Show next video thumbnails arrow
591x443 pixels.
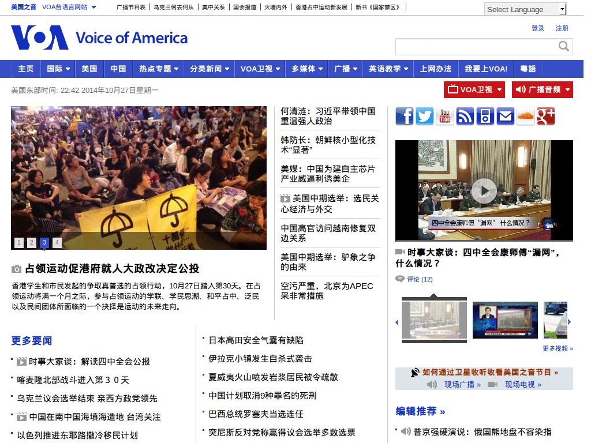[569, 322]
